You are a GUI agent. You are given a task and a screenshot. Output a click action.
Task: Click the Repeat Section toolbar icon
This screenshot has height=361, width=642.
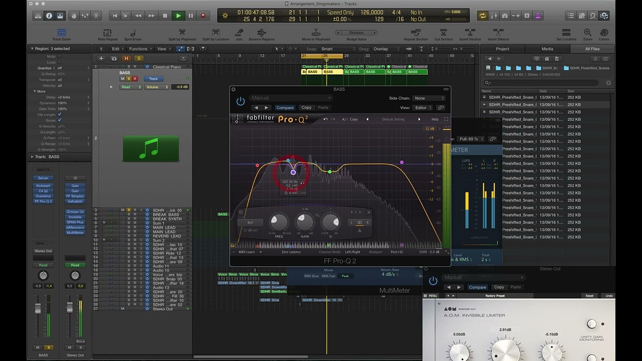coord(416,33)
